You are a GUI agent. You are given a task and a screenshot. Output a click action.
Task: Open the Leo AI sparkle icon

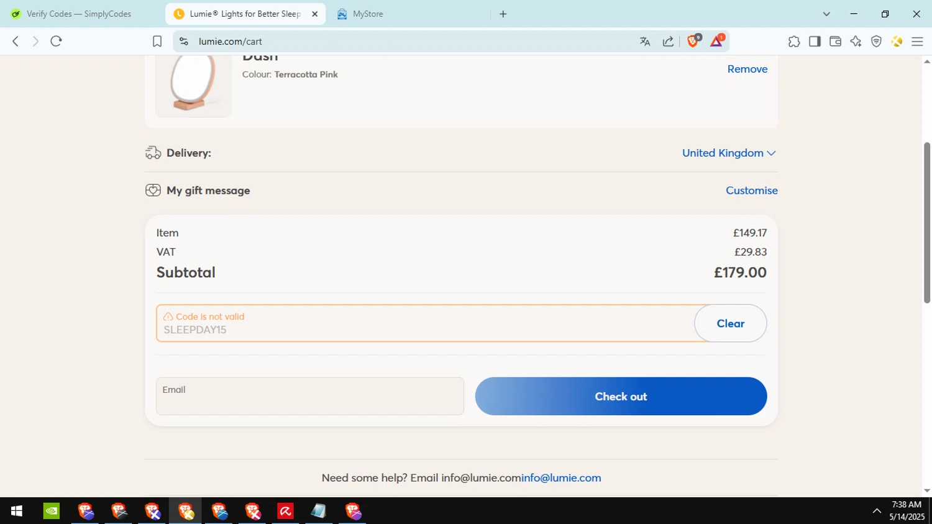[856, 42]
